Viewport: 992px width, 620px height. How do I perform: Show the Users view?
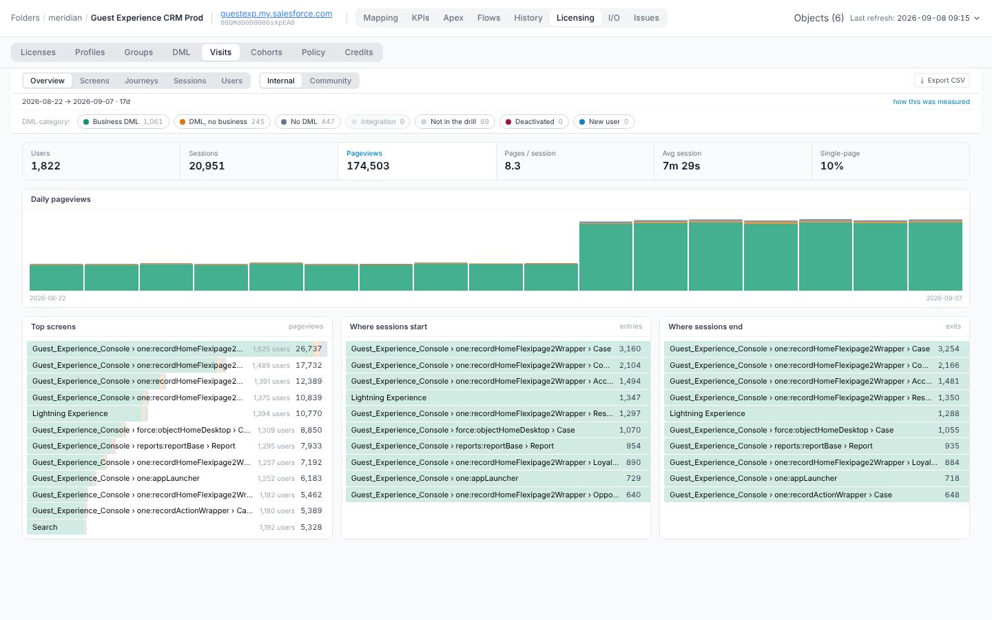pos(232,81)
